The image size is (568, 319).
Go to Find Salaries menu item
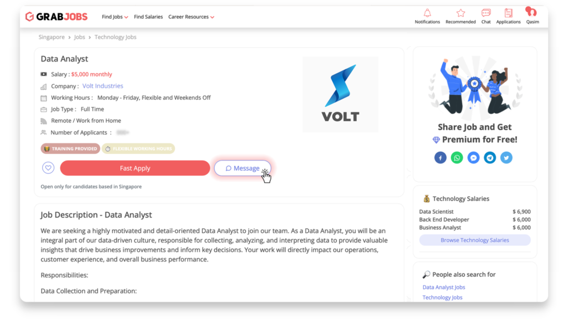[148, 17]
